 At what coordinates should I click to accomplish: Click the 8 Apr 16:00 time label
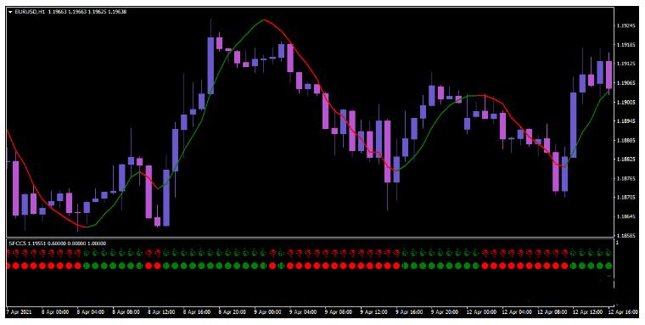click(197, 312)
